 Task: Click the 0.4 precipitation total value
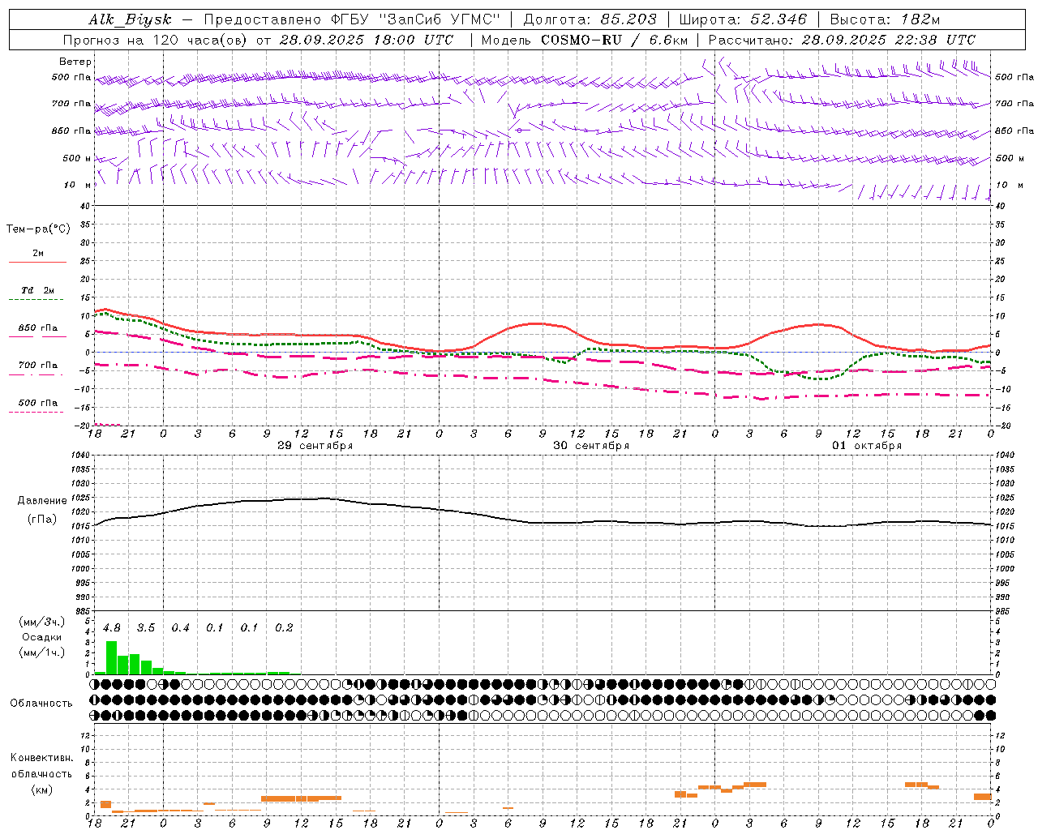(x=180, y=628)
